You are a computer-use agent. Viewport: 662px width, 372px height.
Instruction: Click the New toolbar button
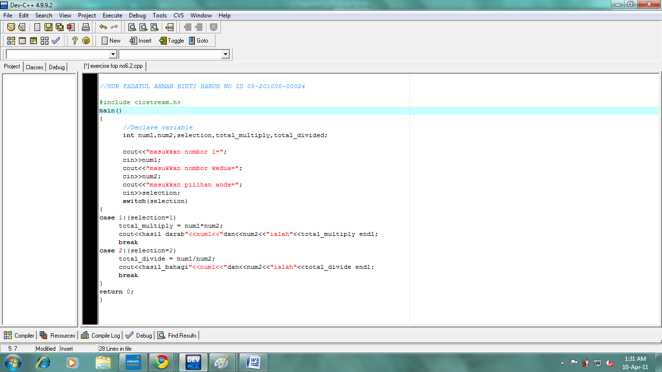tap(111, 41)
